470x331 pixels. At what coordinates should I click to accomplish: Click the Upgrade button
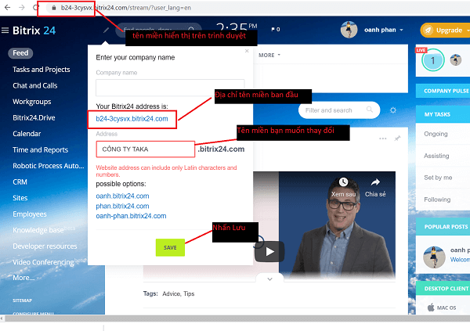click(446, 31)
